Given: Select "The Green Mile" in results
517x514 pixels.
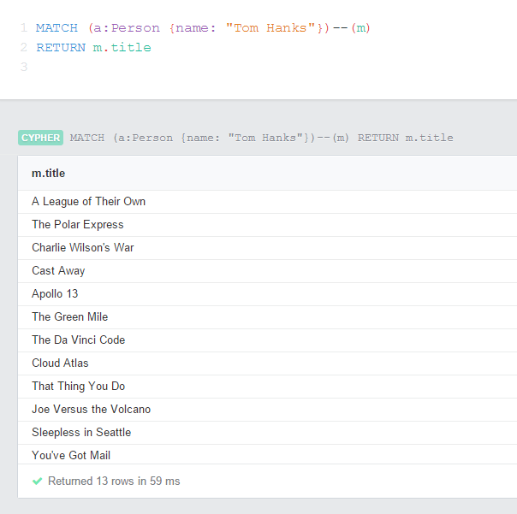Looking at the screenshot, I should tap(70, 317).
